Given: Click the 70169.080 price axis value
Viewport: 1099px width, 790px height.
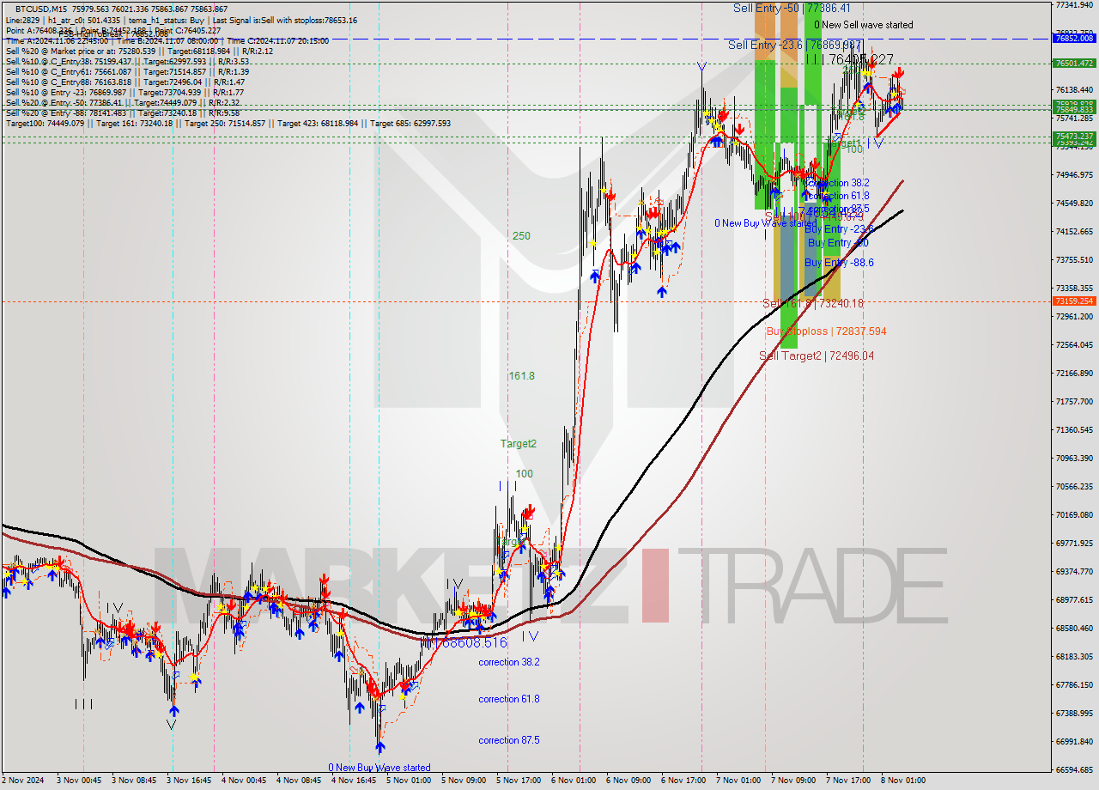Looking at the screenshot, I should pyautogui.click(x=1075, y=514).
